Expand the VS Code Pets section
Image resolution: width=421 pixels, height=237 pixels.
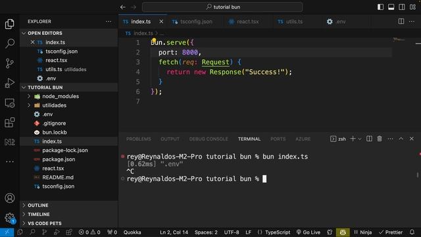pos(68,223)
